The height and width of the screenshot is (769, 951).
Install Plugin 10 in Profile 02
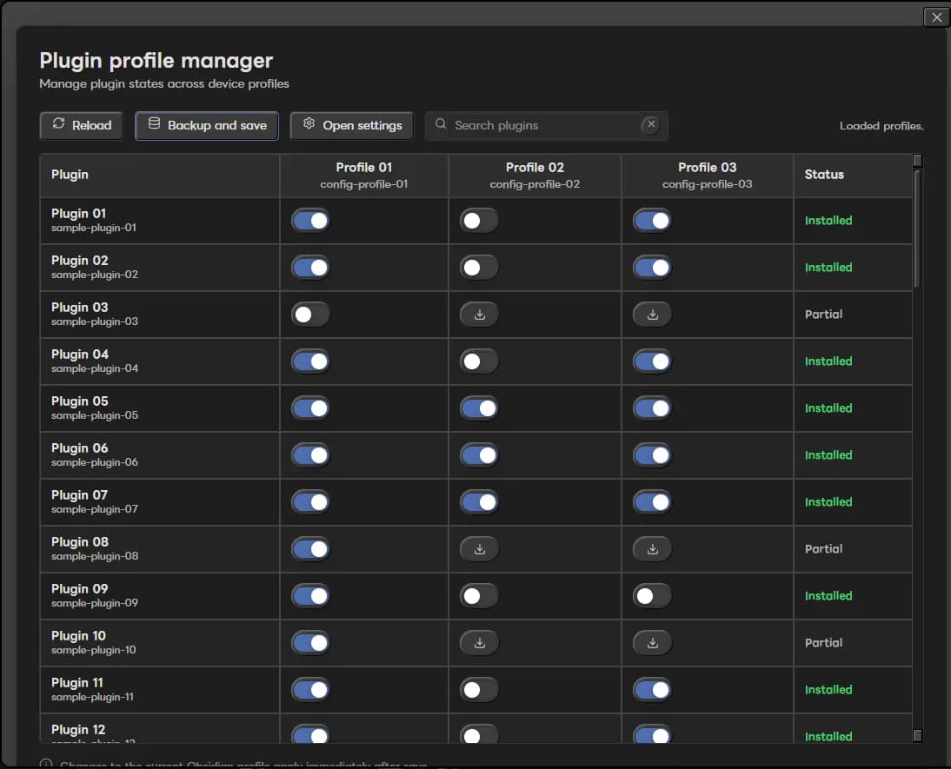click(479, 643)
